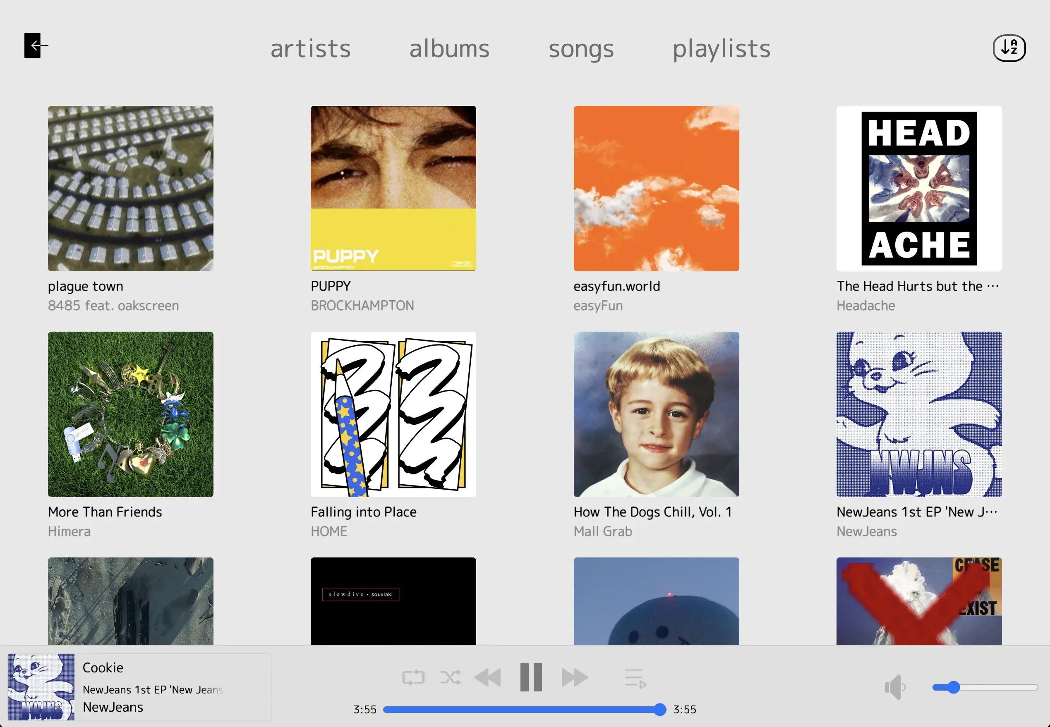This screenshot has height=727, width=1050.
Task: Click the 'More Than Friends' title text
Action: pos(105,512)
